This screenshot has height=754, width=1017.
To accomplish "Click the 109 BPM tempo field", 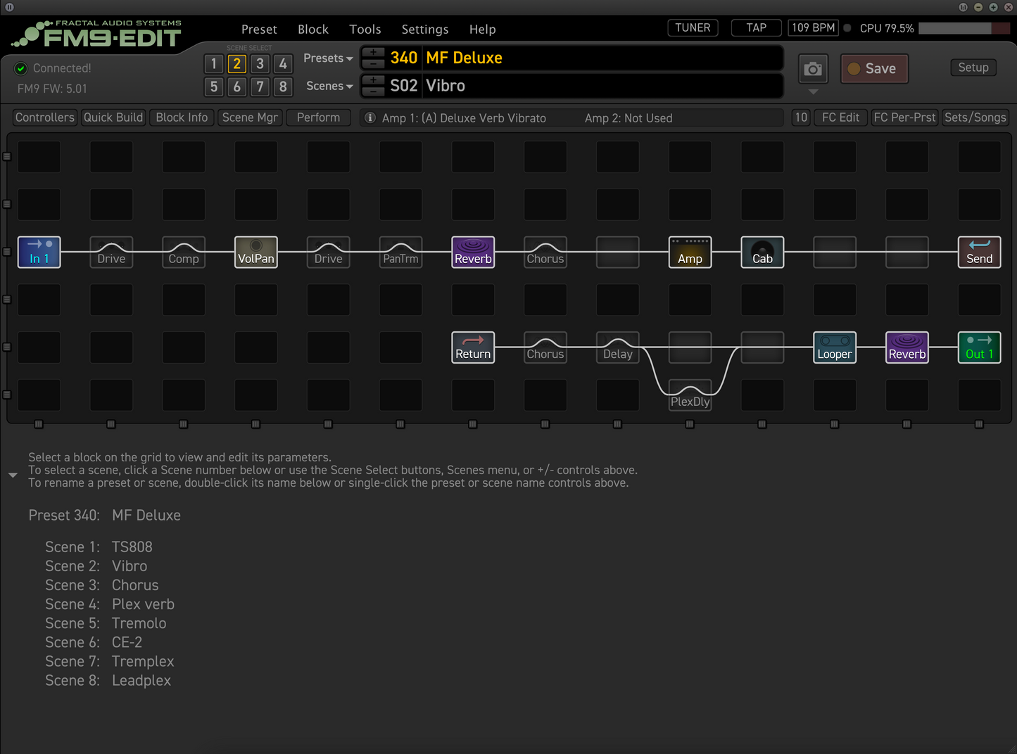I will point(814,28).
